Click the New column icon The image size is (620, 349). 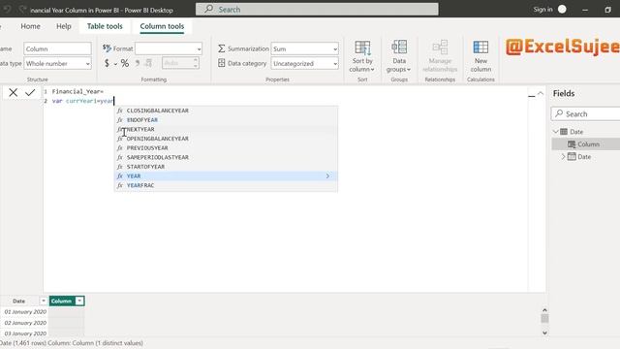(x=480, y=48)
